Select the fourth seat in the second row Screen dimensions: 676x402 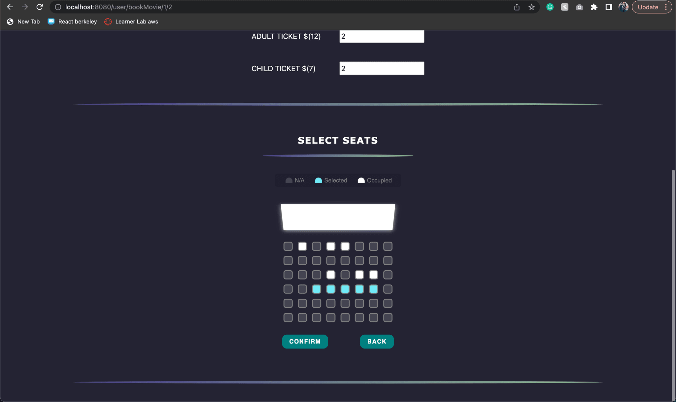coord(331,260)
